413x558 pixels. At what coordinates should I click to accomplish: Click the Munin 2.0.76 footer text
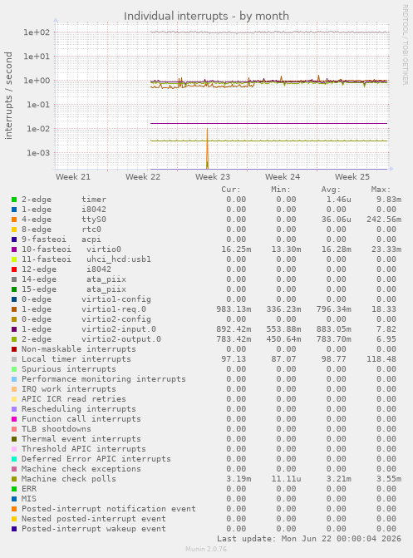206,549
